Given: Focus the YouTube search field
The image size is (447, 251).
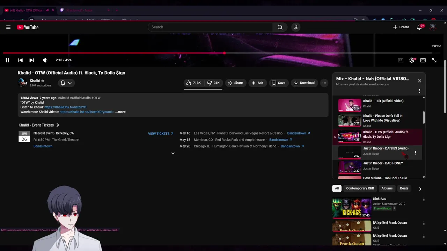Looking at the screenshot, I should click(x=211, y=27).
